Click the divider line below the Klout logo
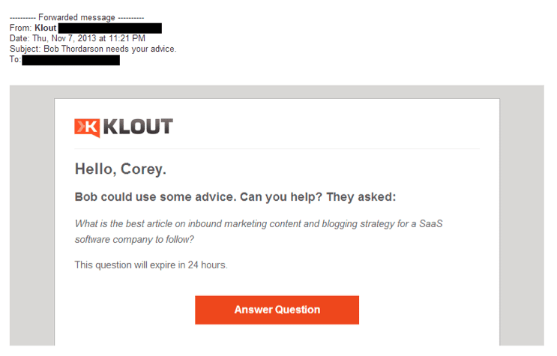Image resolution: width=557 pixels, height=356 pixels. coord(277,148)
